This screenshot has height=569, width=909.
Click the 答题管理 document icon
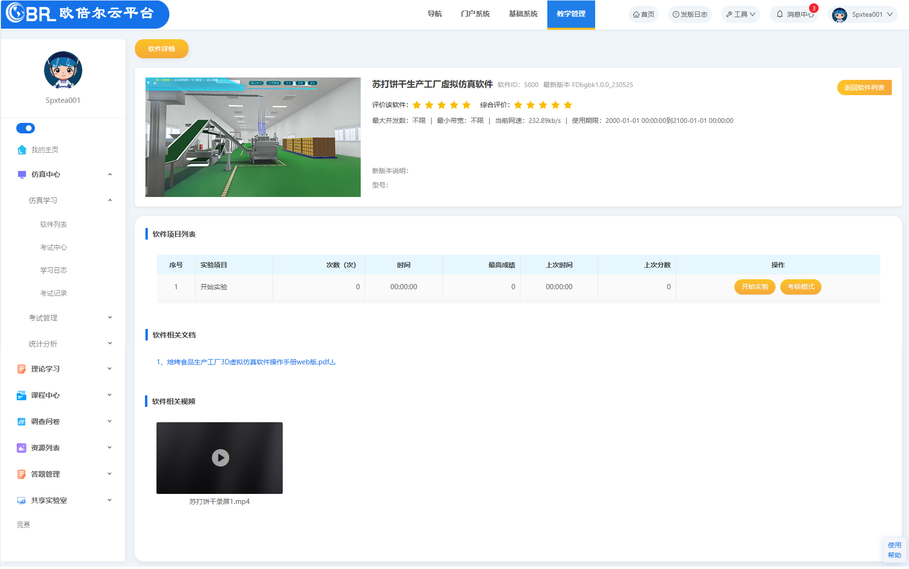pos(22,474)
